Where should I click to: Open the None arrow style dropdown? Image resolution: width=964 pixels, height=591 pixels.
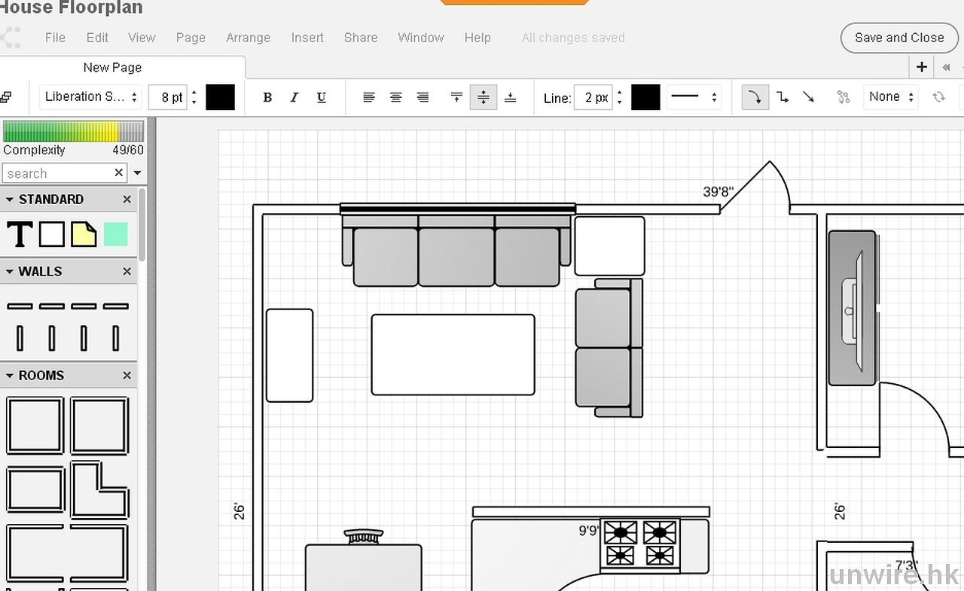(x=891, y=97)
